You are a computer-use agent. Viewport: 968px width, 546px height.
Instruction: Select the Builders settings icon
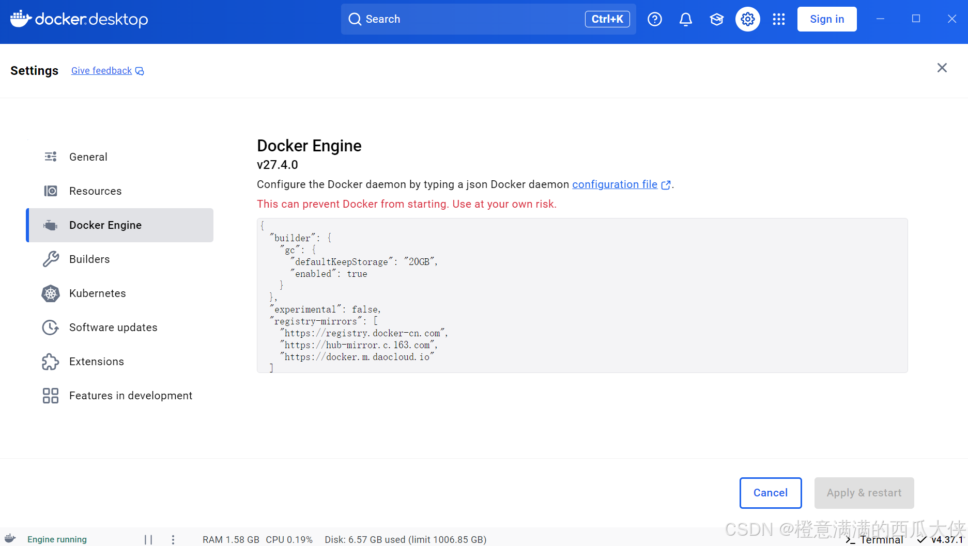coord(50,259)
